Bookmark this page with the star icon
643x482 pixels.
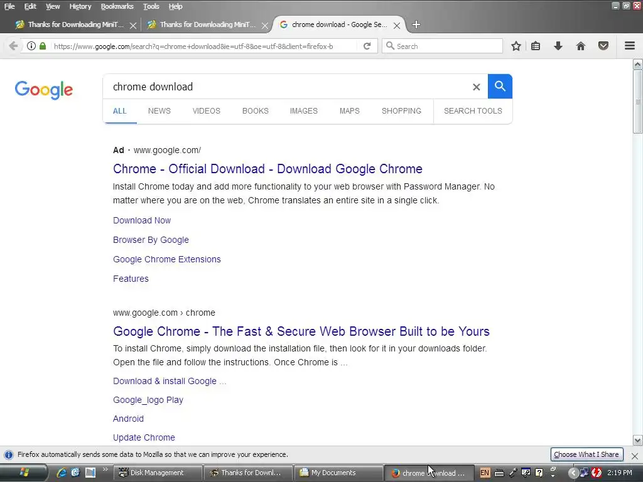516,46
